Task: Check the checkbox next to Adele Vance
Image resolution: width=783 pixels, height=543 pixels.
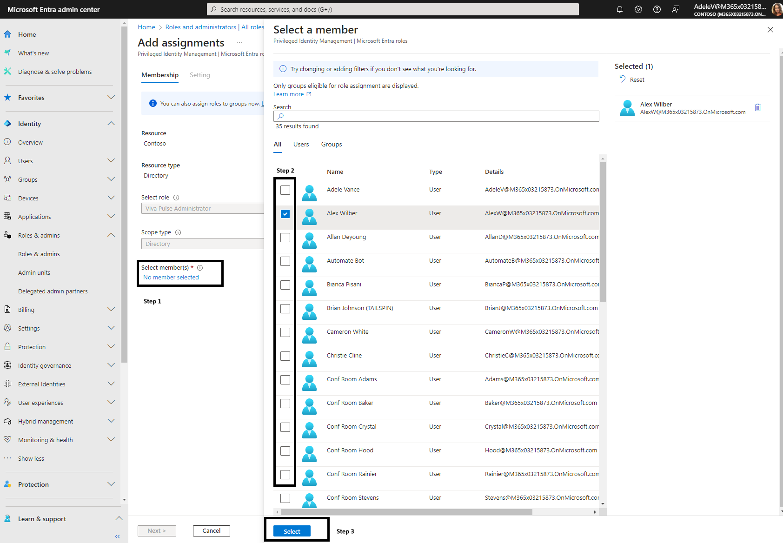Action: 285,190
